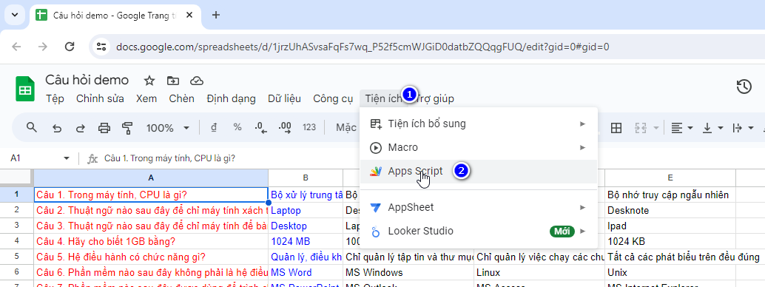Increase decimal places
This screenshot has width=765, height=287.
[x=285, y=128]
